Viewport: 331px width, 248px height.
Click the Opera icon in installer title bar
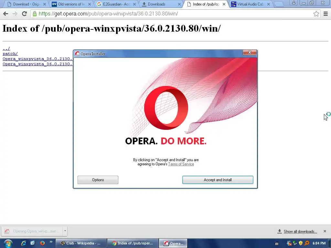coord(77,54)
